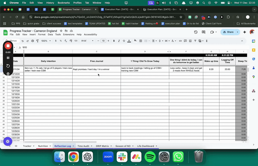The height and width of the screenshot is (166, 258).
Task: Open the habit tracker bookmark
Action: [130, 23]
